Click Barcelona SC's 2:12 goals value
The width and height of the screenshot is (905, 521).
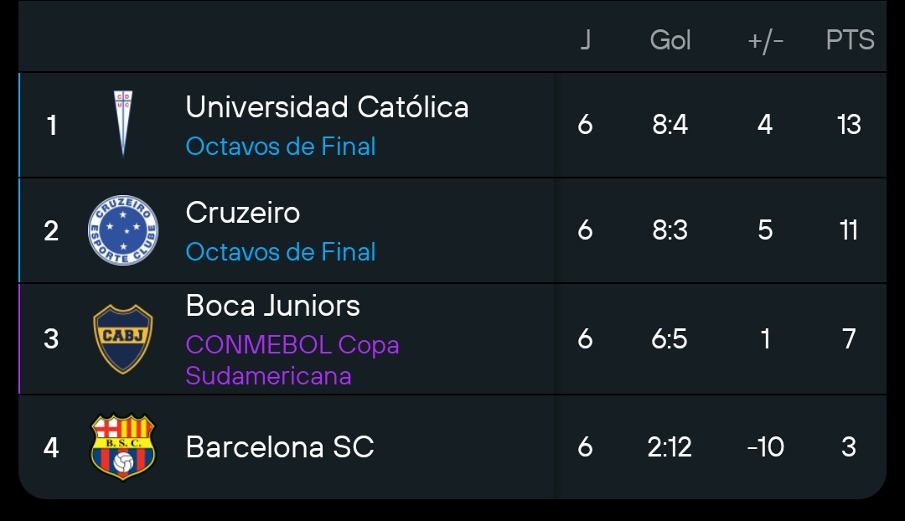[670, 446]
